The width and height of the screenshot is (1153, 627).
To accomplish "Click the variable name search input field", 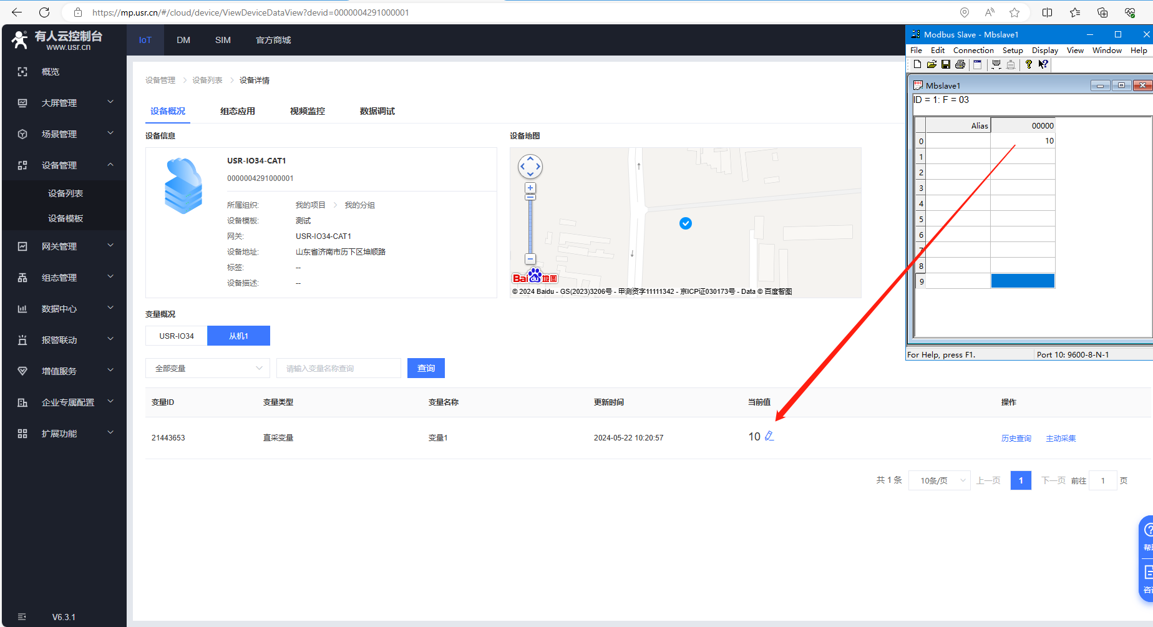I will tap(339, 368).
